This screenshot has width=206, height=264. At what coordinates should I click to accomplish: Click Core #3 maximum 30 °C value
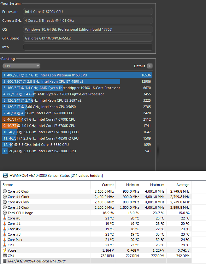(x=160, y=234)
